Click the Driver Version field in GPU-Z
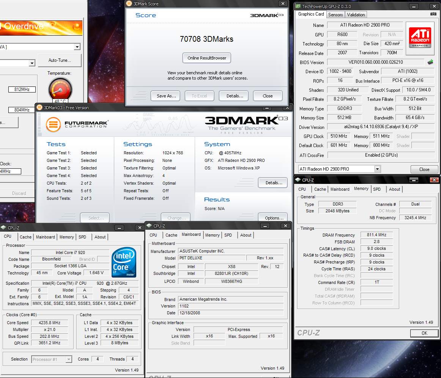 point(381,127)
